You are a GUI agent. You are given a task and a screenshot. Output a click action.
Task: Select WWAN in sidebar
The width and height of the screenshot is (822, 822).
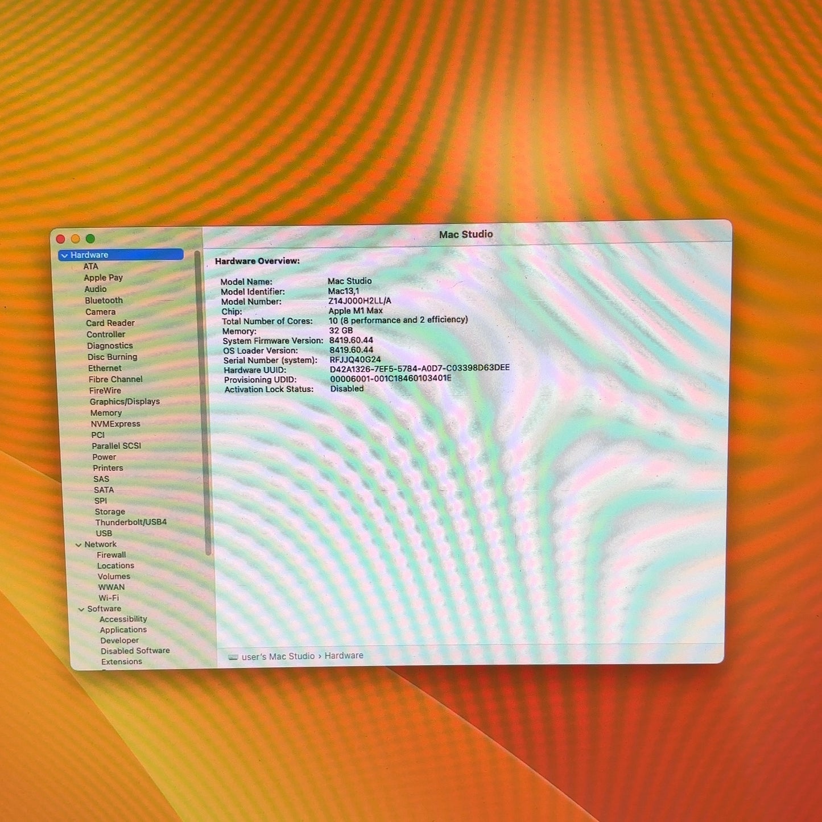tap(111, 588)
